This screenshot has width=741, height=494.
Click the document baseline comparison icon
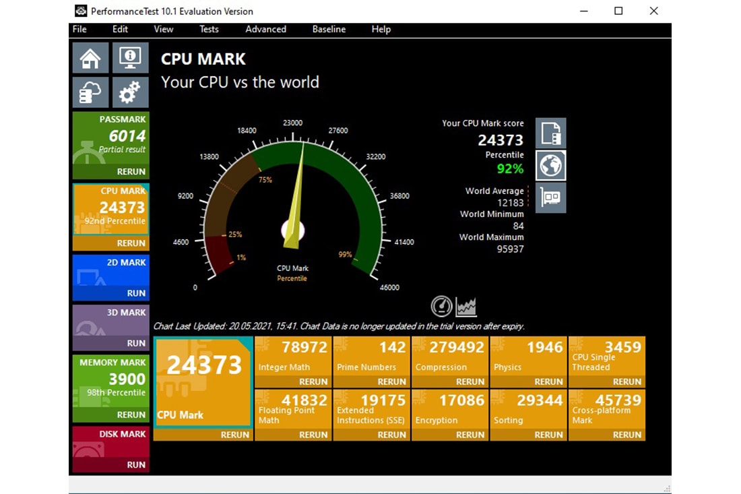coord(550,133)
